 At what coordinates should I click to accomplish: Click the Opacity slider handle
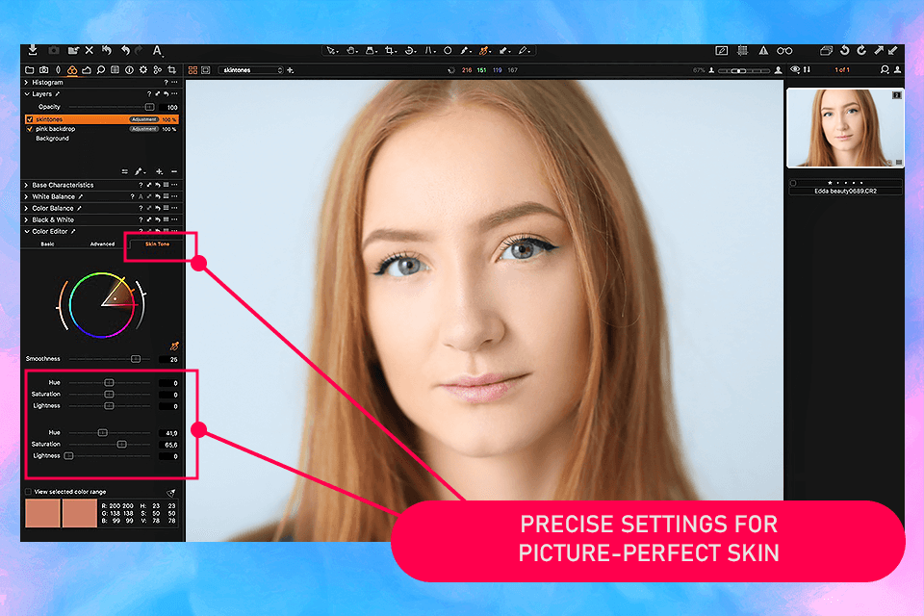pyautogui.click(x=150, y=107)
